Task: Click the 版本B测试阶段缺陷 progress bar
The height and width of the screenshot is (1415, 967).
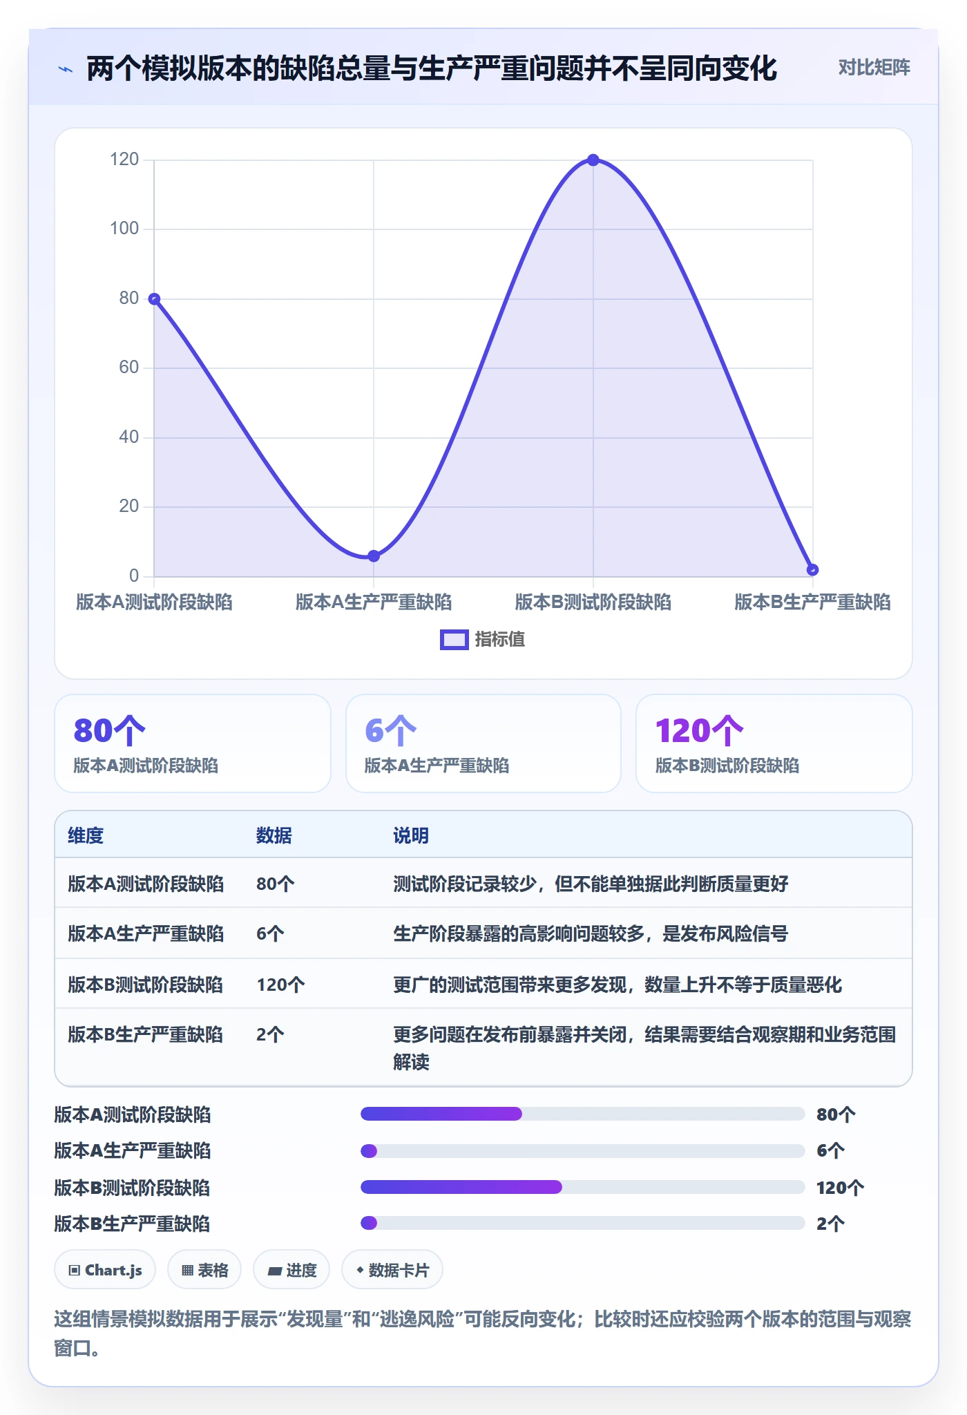Action: (x=583, y=1187)
